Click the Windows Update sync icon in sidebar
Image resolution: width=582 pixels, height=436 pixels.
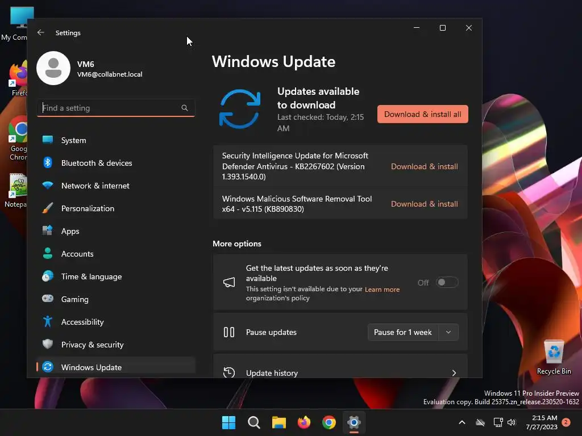[48, 367]
